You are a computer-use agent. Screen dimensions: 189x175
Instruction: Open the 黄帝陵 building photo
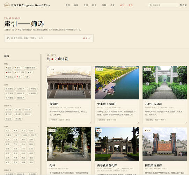(69, 82)
